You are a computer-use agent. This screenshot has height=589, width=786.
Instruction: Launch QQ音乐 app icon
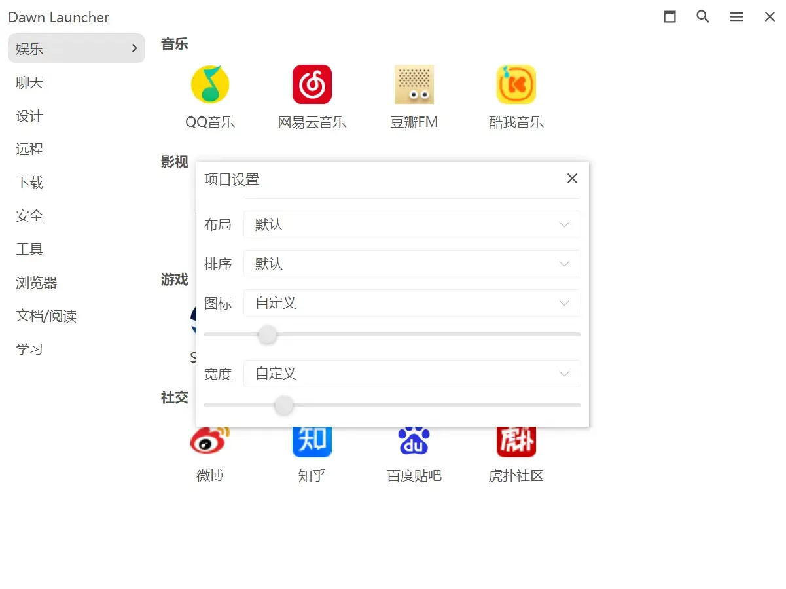pos(210,84)
